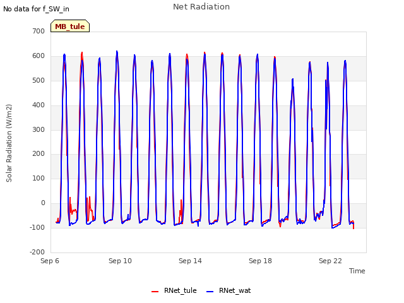404x303 pixels.
Task: Click the Sep 14 x-axis label
Action: click(x=190, y=261)
